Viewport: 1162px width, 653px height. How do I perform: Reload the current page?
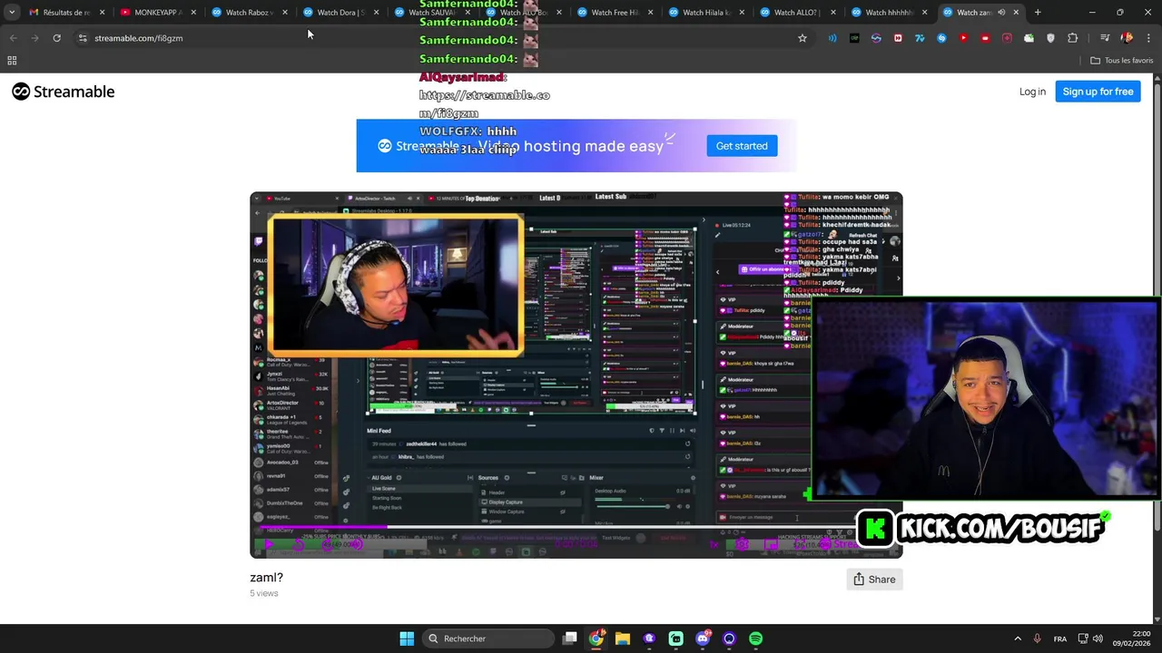[56, 38]
